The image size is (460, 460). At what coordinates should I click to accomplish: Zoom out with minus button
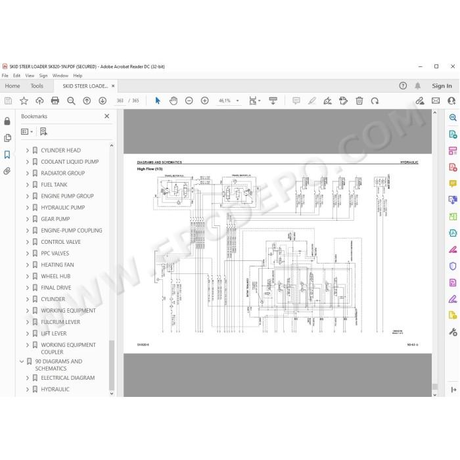coord(189,101)
